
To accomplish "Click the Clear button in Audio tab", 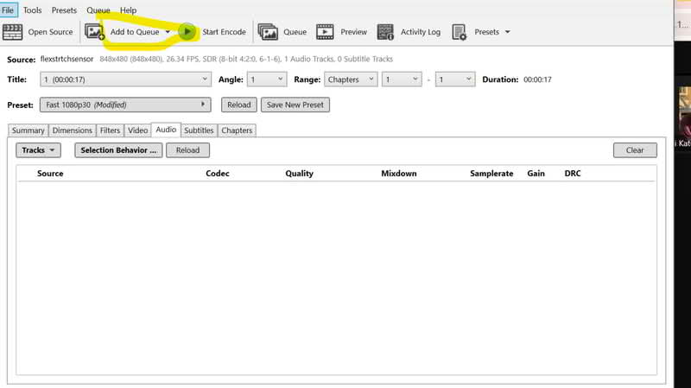I will [x=635, y=149].
